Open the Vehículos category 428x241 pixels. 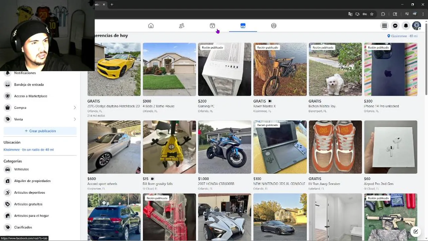40,169
